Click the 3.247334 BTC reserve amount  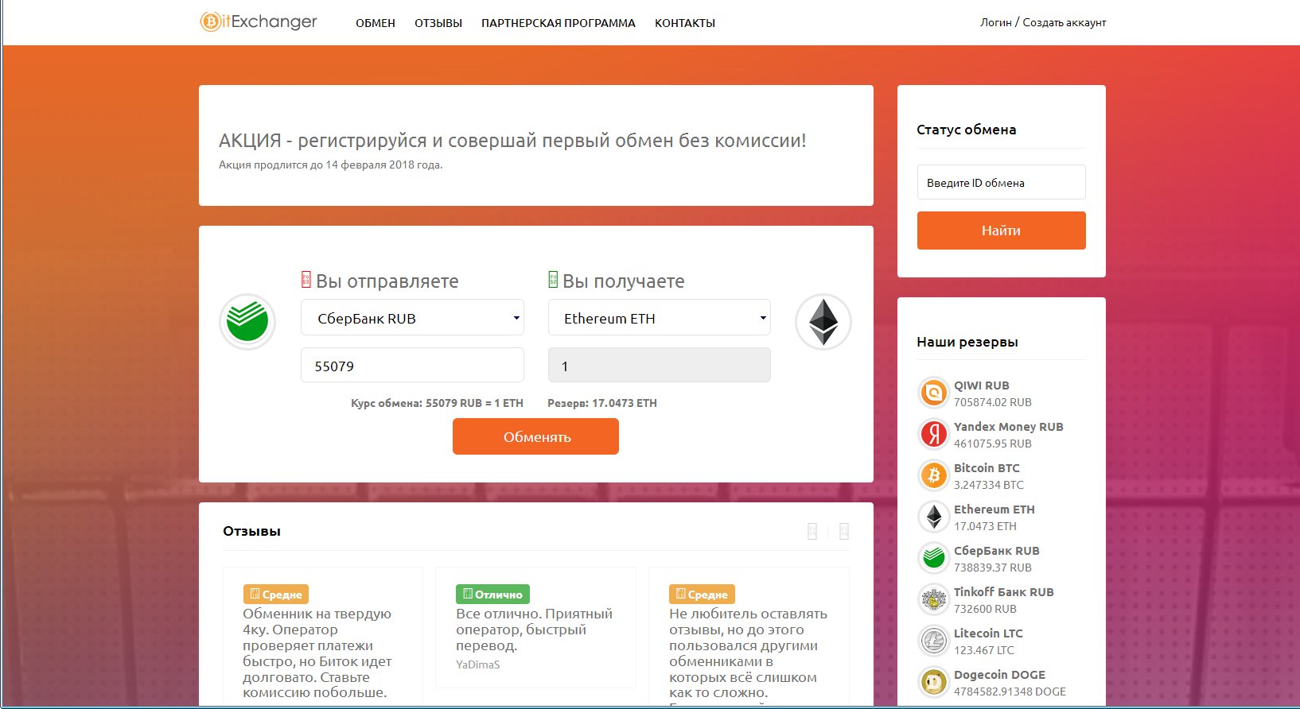[x=989, y=485]
